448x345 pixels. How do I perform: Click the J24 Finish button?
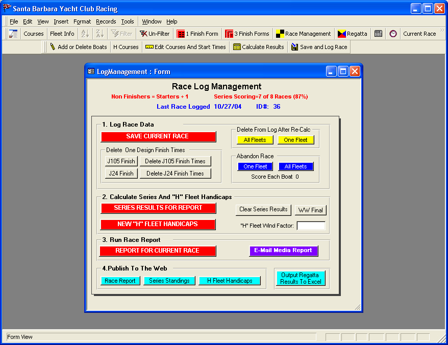point(121,174)
